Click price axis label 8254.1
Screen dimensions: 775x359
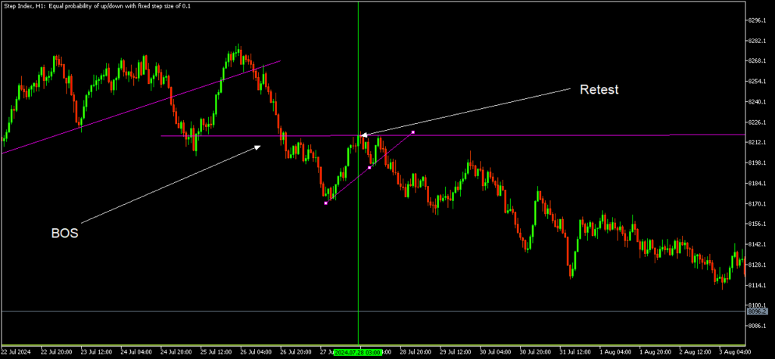(x=758, y=82)
